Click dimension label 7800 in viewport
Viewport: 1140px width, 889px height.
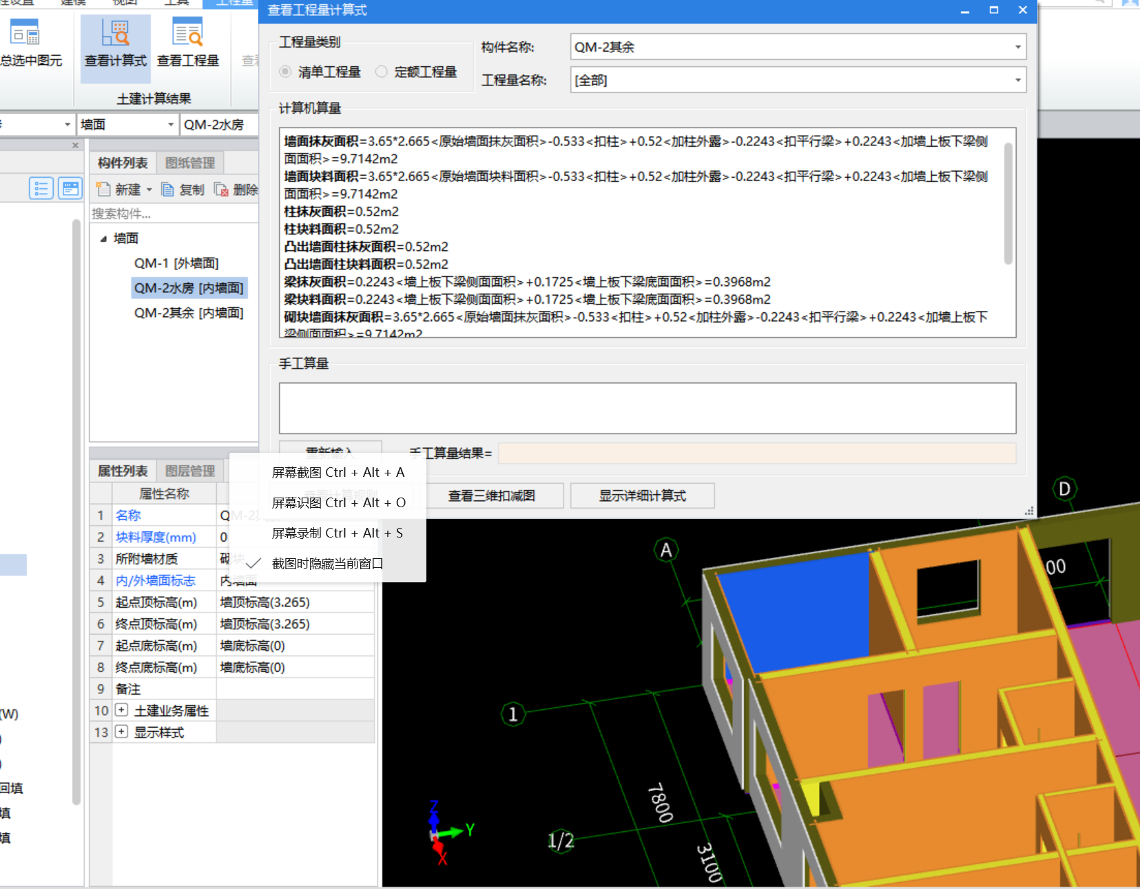click(x=660, y=802)
